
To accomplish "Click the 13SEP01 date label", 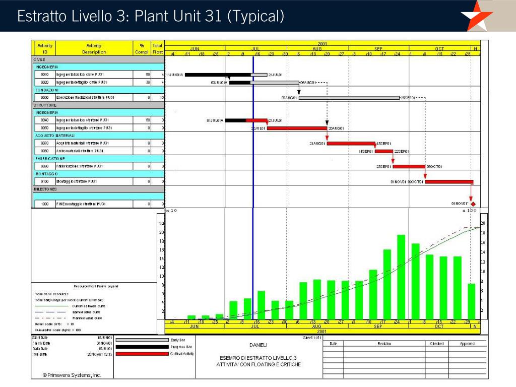I will click(383, 144).
